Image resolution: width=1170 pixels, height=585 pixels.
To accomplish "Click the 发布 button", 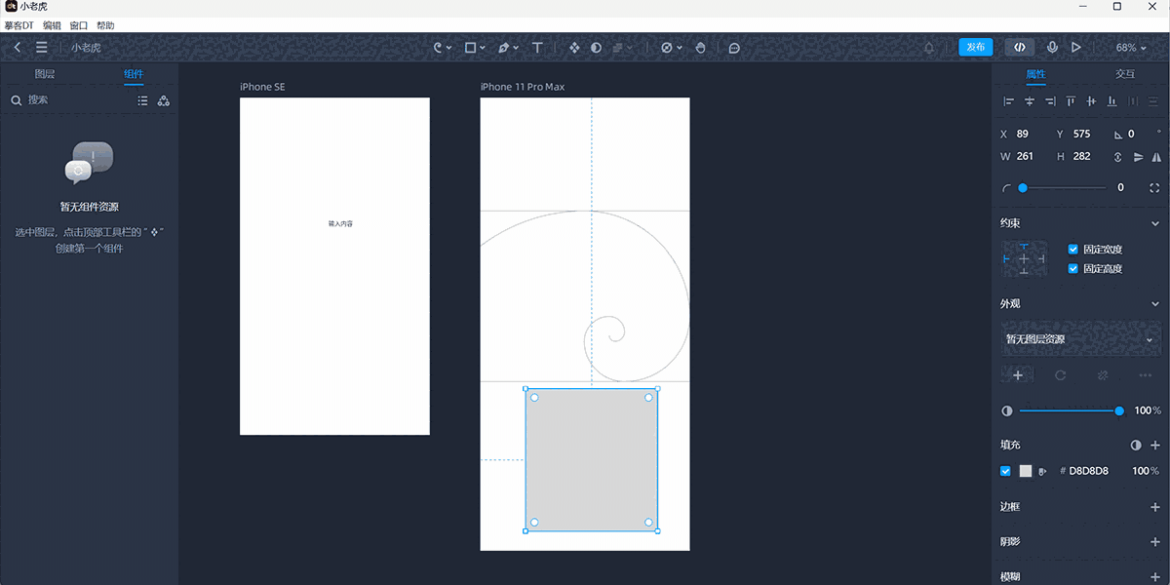I will pyautogui.click(x=975, y=47).
